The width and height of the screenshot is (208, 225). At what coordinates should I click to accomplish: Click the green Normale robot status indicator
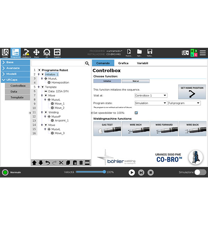click(x=5, y=172)
